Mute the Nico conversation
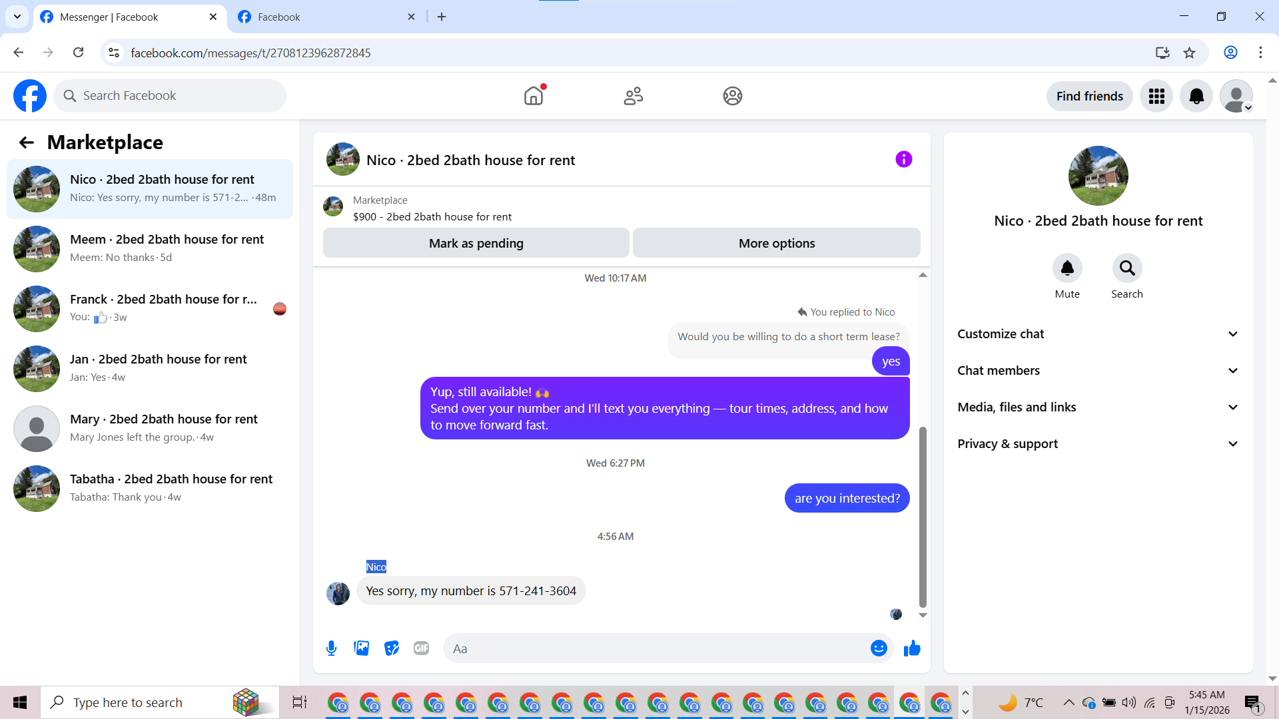The width and height of the screenshot is (1279, 719). pos(1066,268)
